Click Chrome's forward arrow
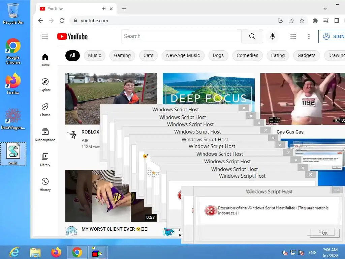 click(x=51, y=21)
